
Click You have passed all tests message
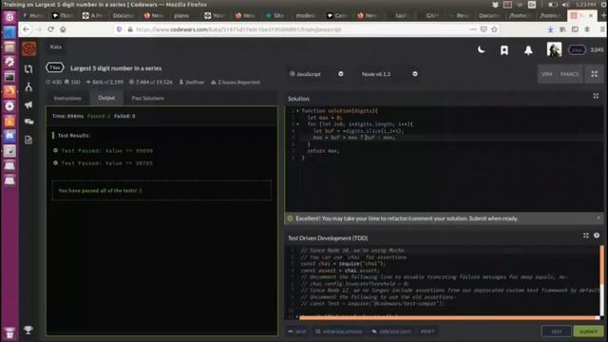[100, 190]
